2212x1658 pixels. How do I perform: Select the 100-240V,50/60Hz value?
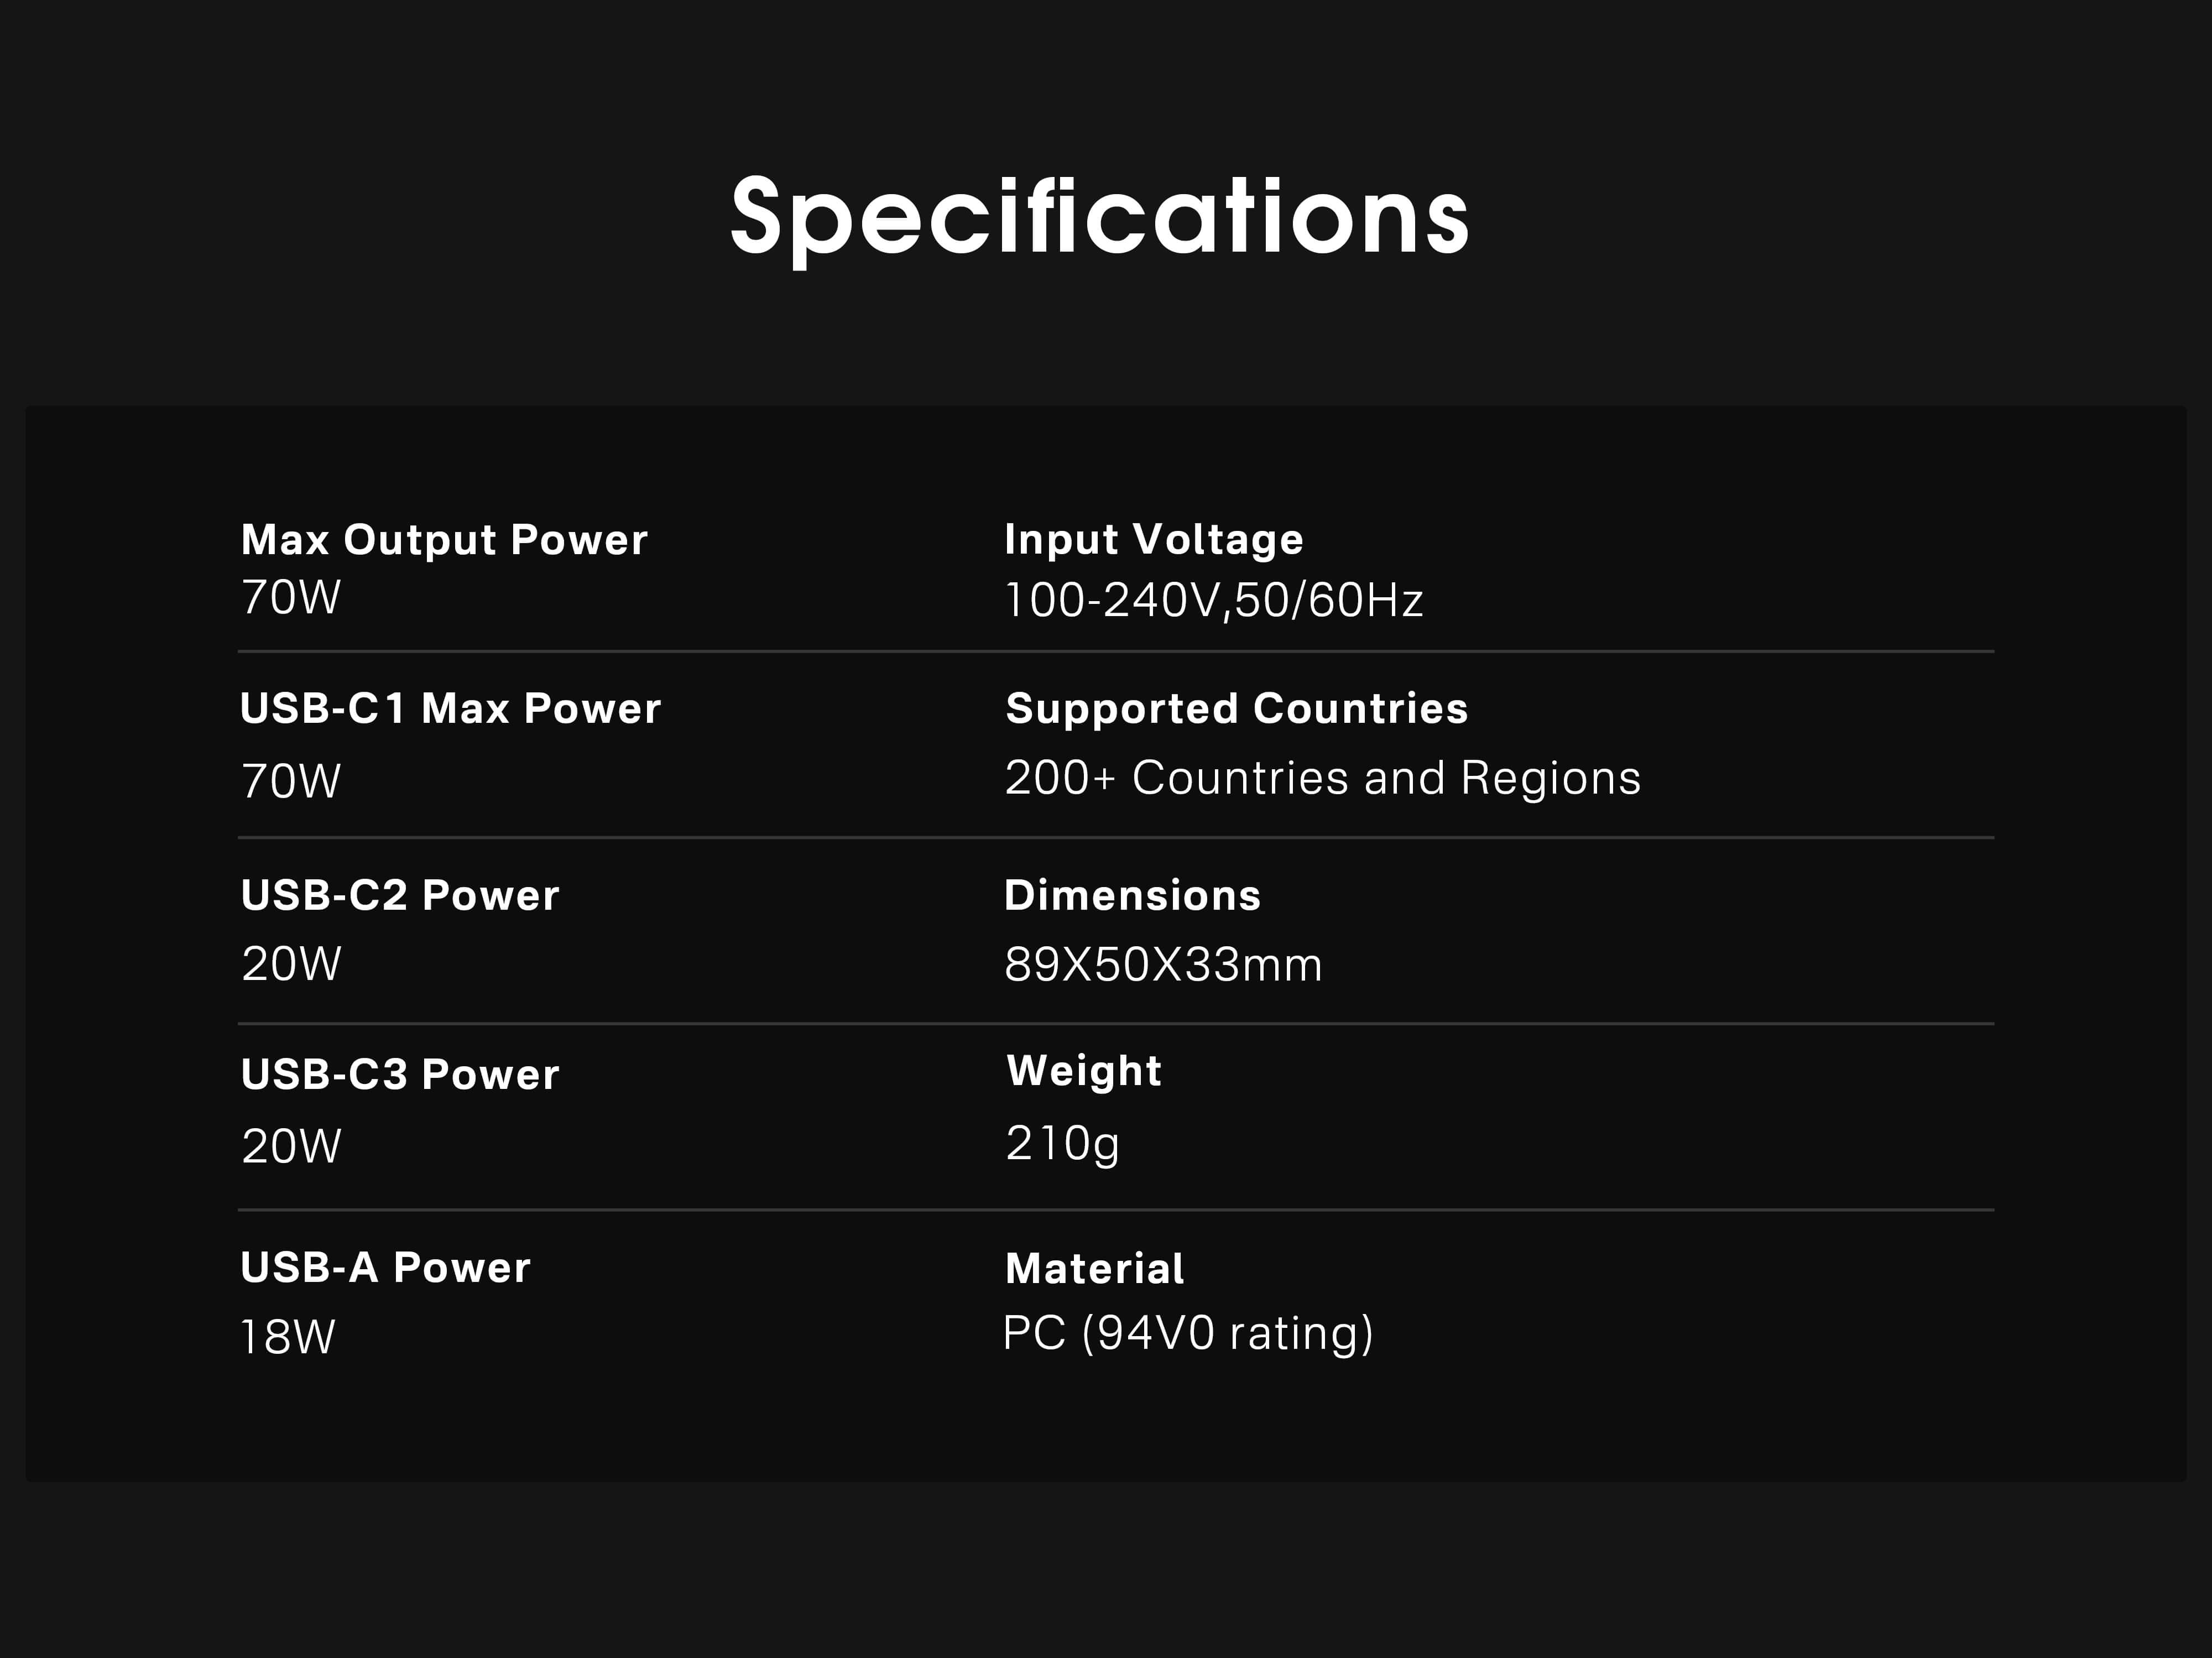[x=1213, y=600]
